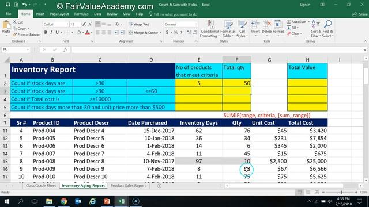Toggle Wrap Text
This screenshot has height=207, width=369.
[139, 24]
